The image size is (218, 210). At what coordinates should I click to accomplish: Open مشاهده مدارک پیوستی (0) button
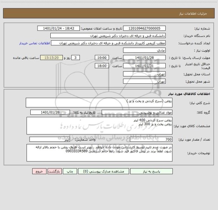(x=104, y=171)
